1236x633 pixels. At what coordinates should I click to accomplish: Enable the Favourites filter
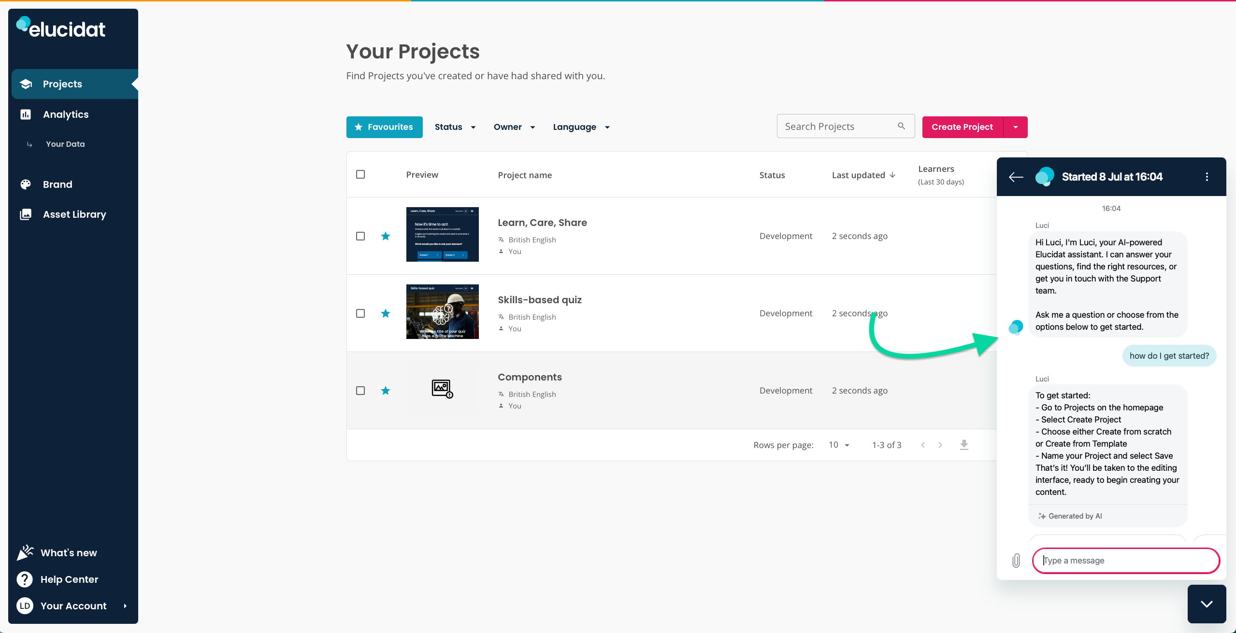click(384, 127)
